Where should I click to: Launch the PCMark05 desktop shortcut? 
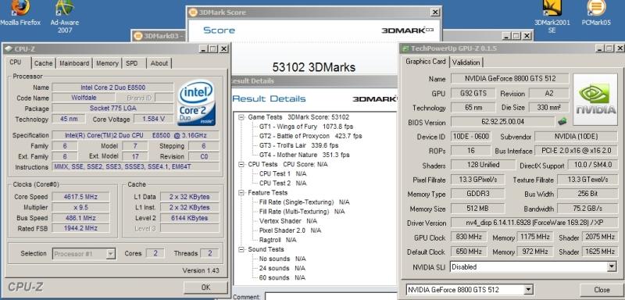pyautogui.click(x=596, y=12)
